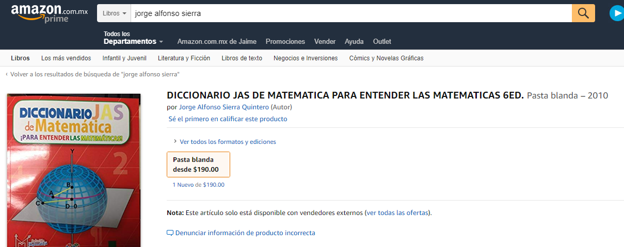Click the report incorrect info speech icon
The width and height of the screenshot is (624, 247).
tap(170, 233)
